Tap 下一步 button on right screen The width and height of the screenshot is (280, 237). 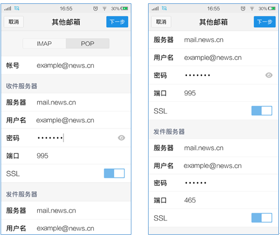pyautogui.click(x=264, y=22)
